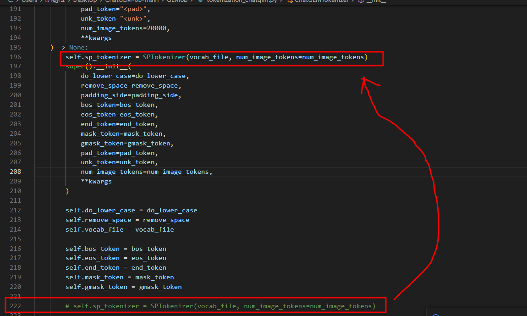Click bos_token=bos_token on line 201

pos(118,105)
